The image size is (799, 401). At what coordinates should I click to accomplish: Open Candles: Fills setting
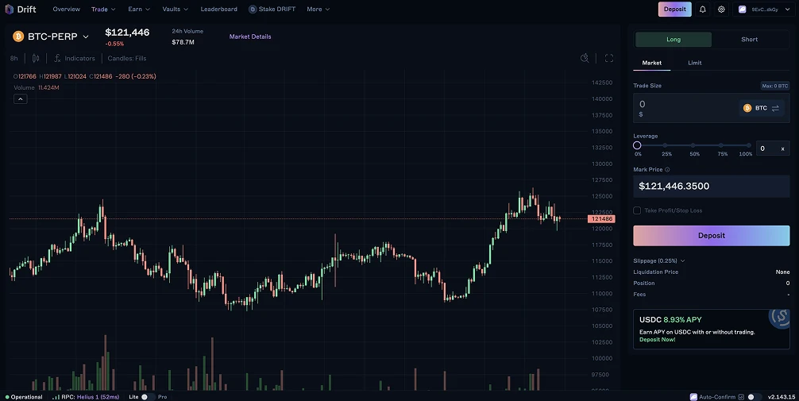click(127, 59)
